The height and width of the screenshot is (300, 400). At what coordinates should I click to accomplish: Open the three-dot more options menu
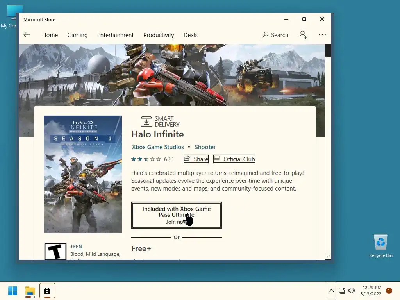[x=322, y=35]
